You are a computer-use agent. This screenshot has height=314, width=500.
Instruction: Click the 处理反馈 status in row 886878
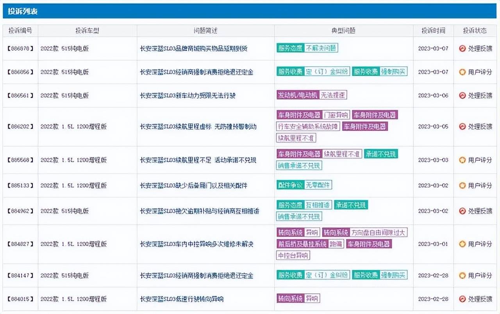pos(480,49)
